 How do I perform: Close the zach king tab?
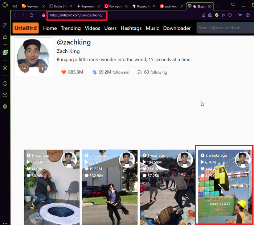point(182,6)
